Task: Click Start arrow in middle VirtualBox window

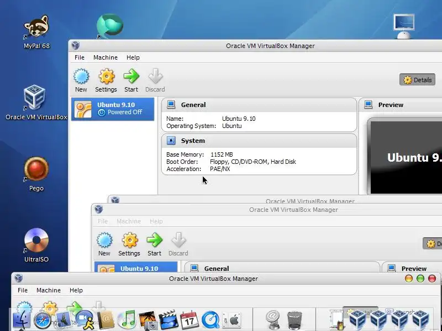Action: (154, 244)
